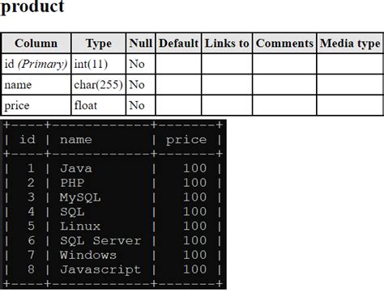The image size is (384, 292).
Task: Select the float type cell
Action: point(99,105)
